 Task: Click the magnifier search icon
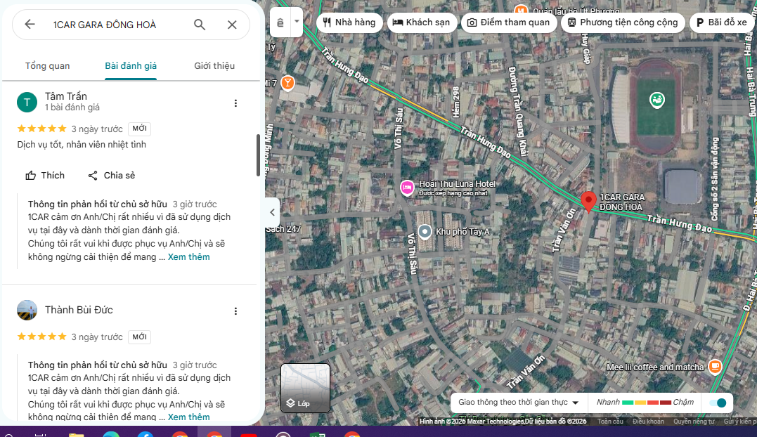point(200,25)
